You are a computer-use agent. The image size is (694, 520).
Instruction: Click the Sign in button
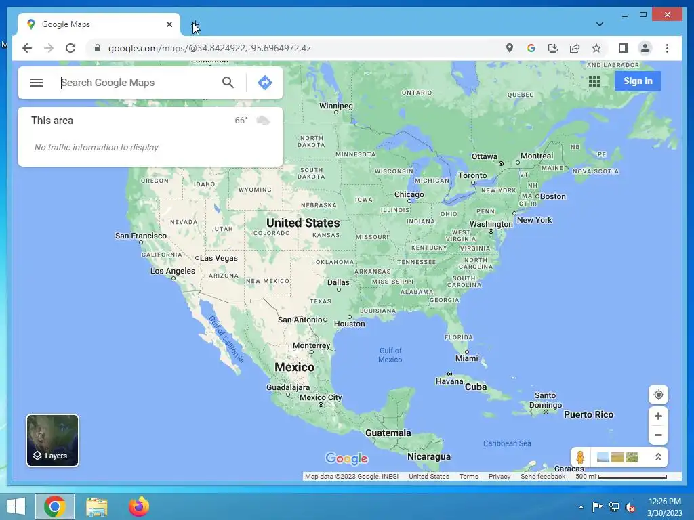coord(638,81)
